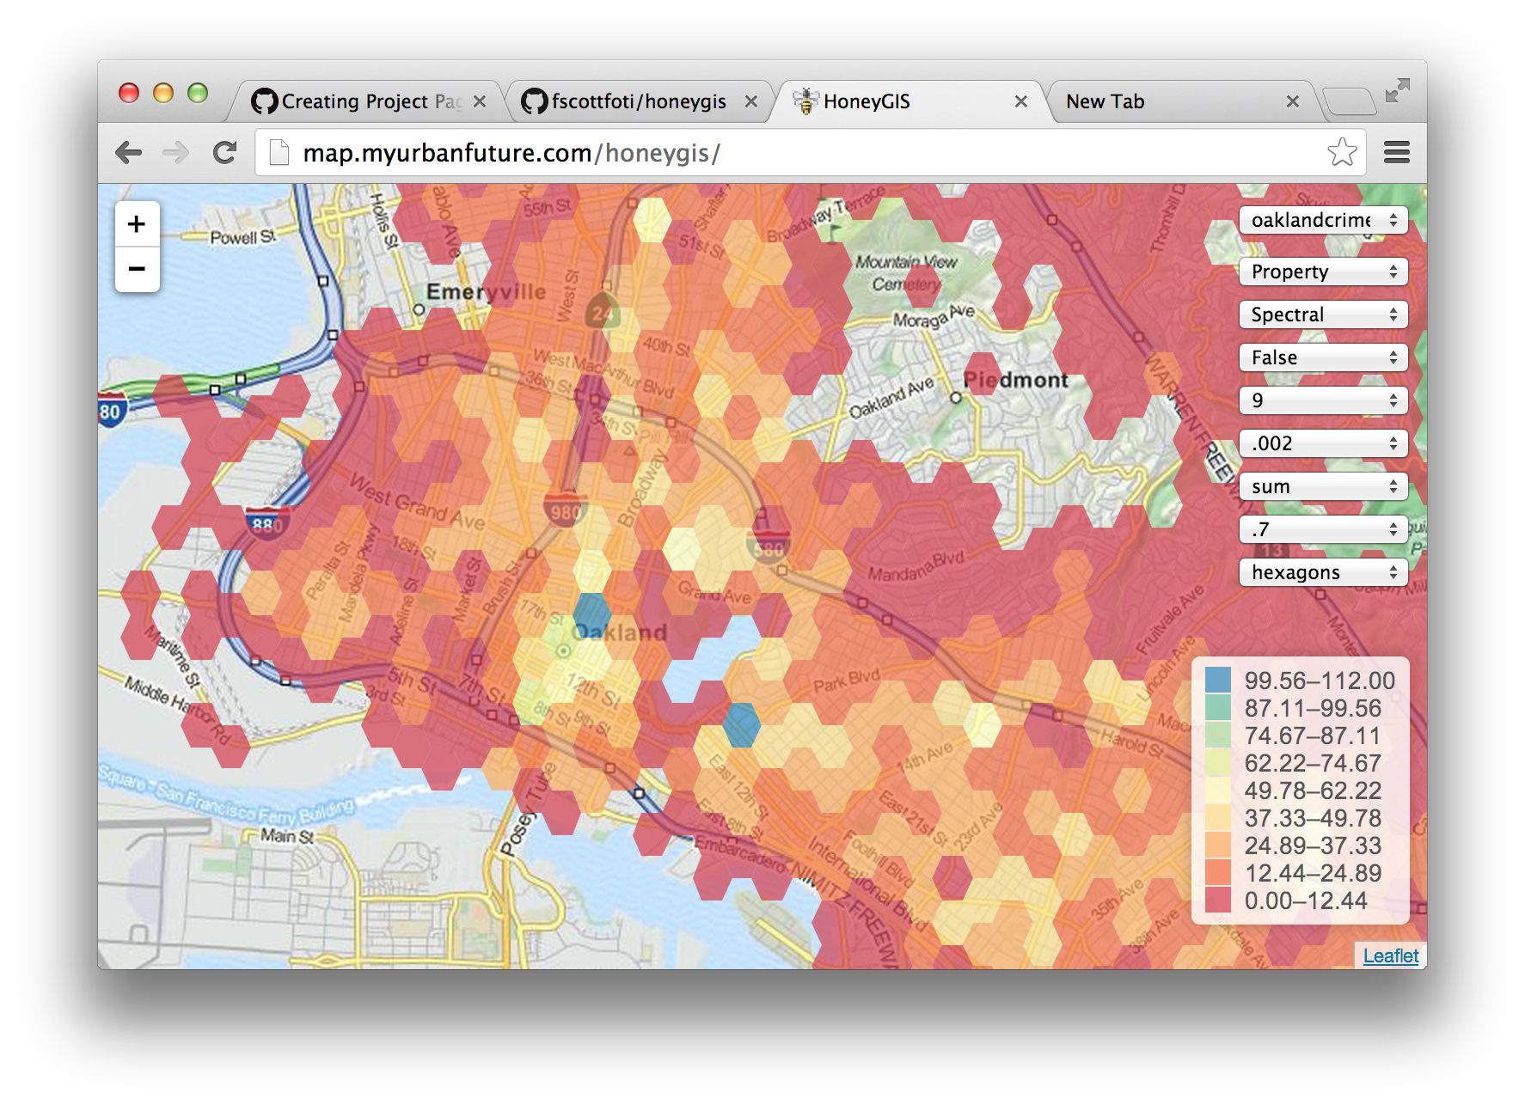Viewport: 1525px width, 1105px height.
Task: Open the New Tab browser tab
Action: 1105,101
